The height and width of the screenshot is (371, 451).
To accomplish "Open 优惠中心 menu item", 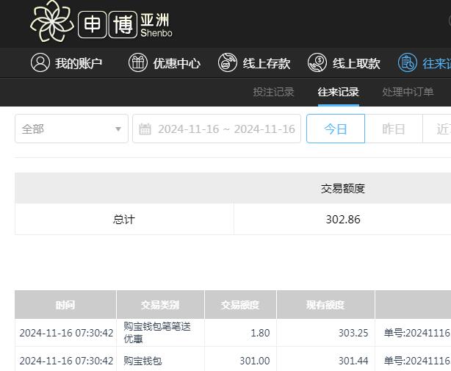I will click(x=165, y=62).
